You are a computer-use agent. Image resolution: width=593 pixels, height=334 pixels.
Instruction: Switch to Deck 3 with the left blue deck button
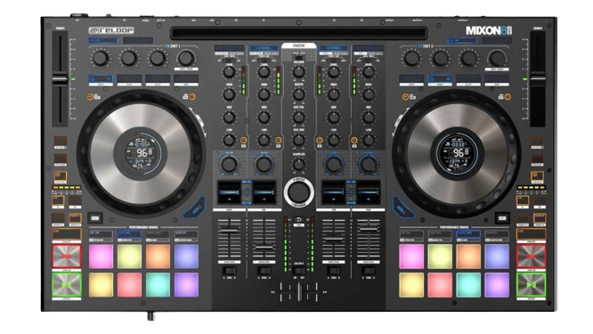pos(196,208)
